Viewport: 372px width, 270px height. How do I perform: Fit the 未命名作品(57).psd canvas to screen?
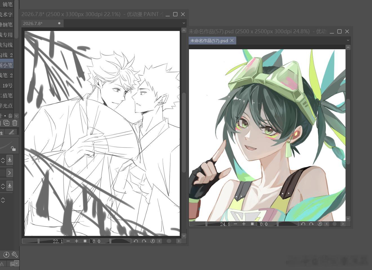[252, 224]
